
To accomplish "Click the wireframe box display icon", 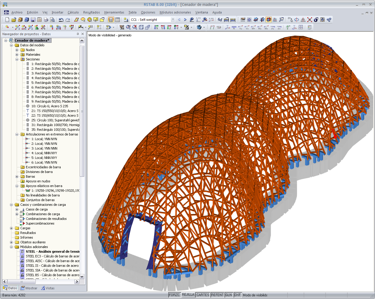I will click(x=141, y=27).
